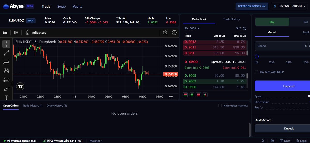Click the Fee info icon

pos(261,107)
